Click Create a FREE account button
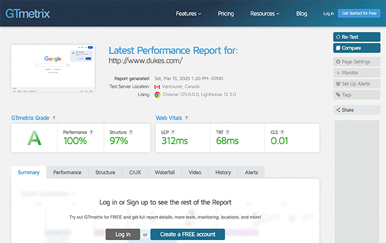 (188, 235)
